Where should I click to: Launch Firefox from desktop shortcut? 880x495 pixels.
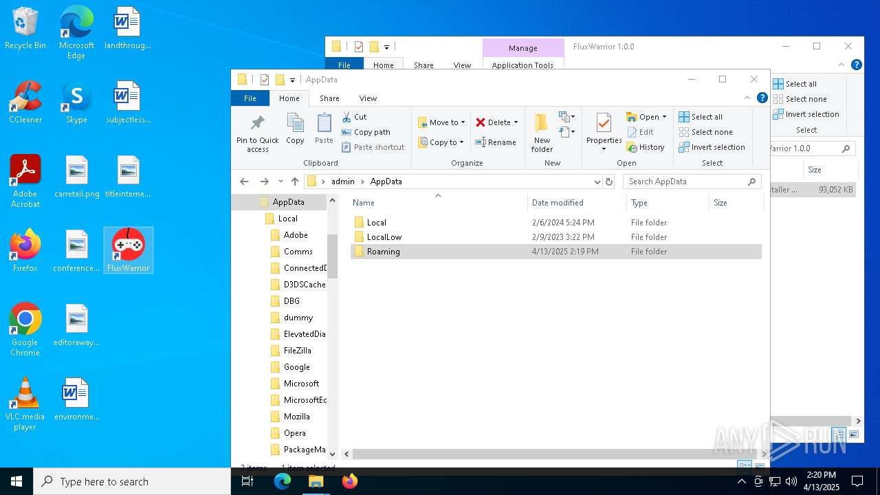click(x=25, y=252)
